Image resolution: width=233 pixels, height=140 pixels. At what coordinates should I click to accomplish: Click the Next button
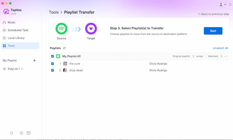pos(213,31)
